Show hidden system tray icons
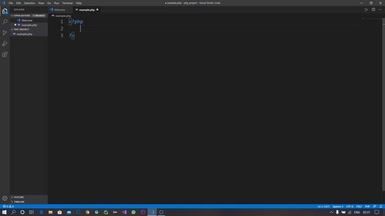Viewport: 385px width, 216px height. (x=331, y=212)
